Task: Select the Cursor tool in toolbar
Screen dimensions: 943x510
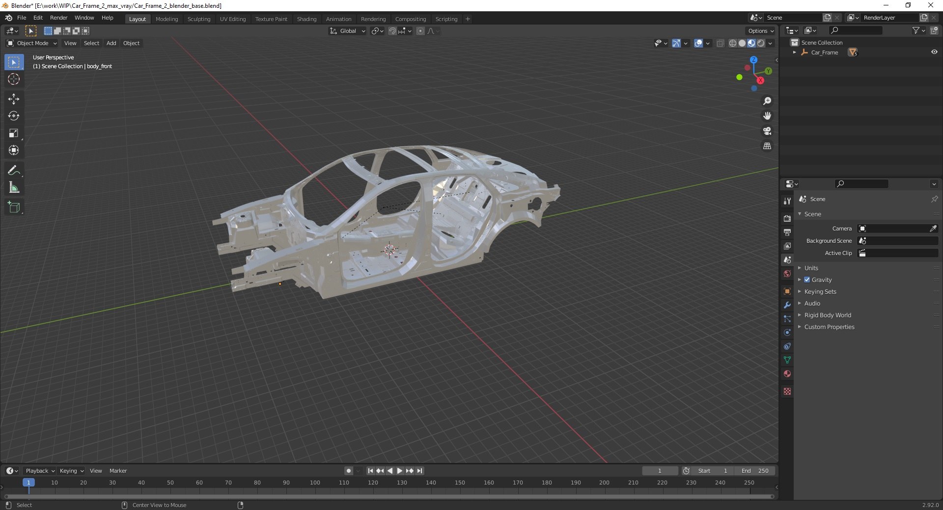Action: point(14,79)
